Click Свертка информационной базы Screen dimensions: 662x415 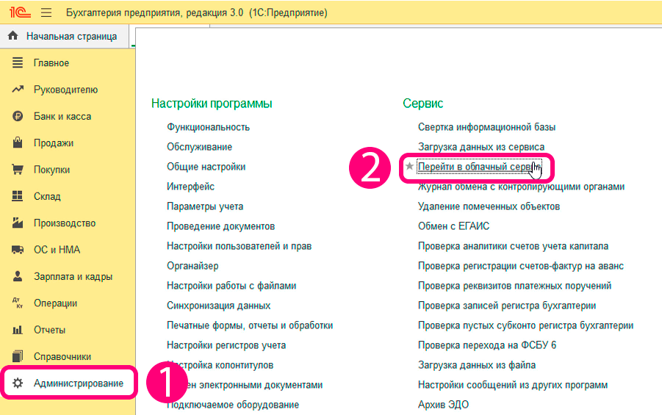(x=487, y=127)
